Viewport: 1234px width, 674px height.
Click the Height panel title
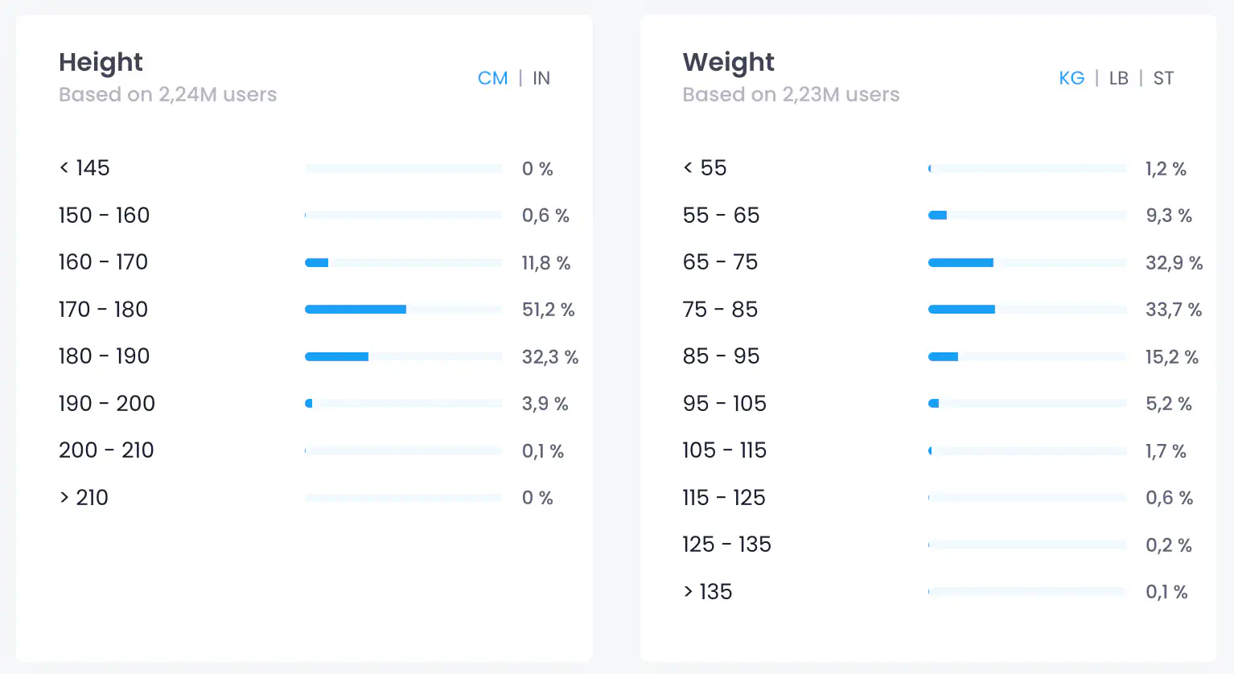(101, 62)
